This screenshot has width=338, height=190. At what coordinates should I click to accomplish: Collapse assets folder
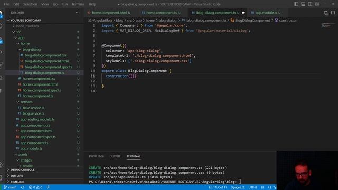(23, 155)
